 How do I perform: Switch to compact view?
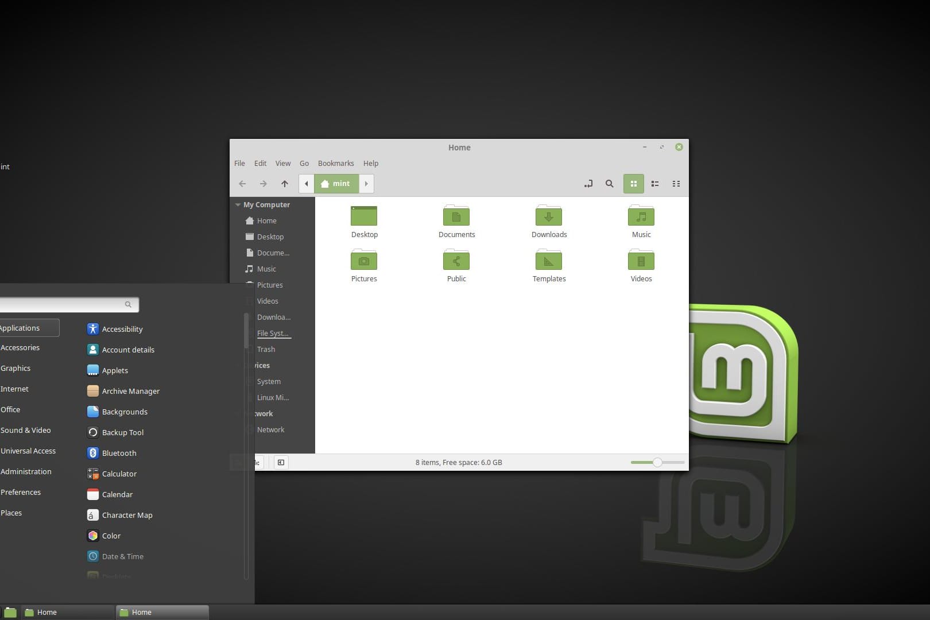pos(676,184)
